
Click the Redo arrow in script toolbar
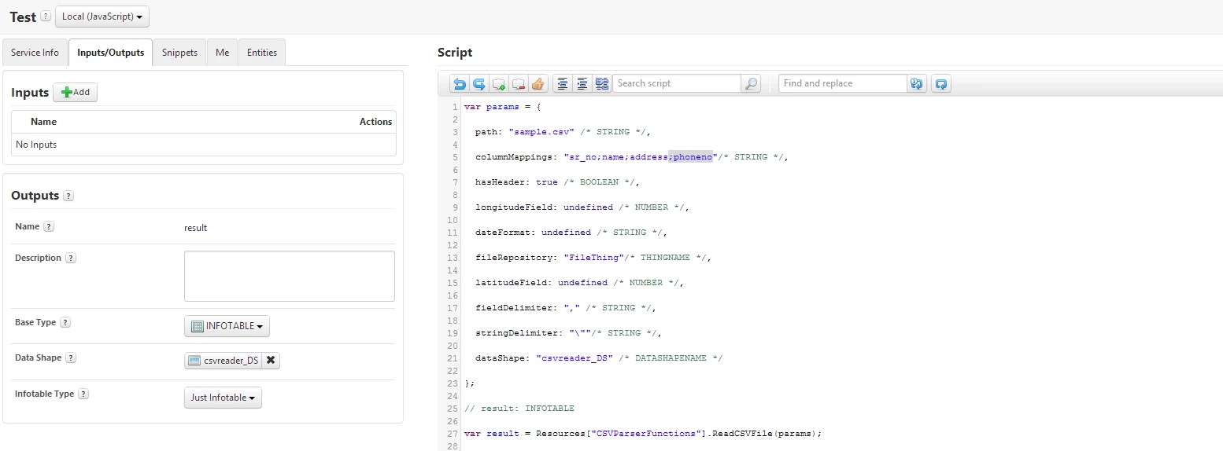point(478,83)
